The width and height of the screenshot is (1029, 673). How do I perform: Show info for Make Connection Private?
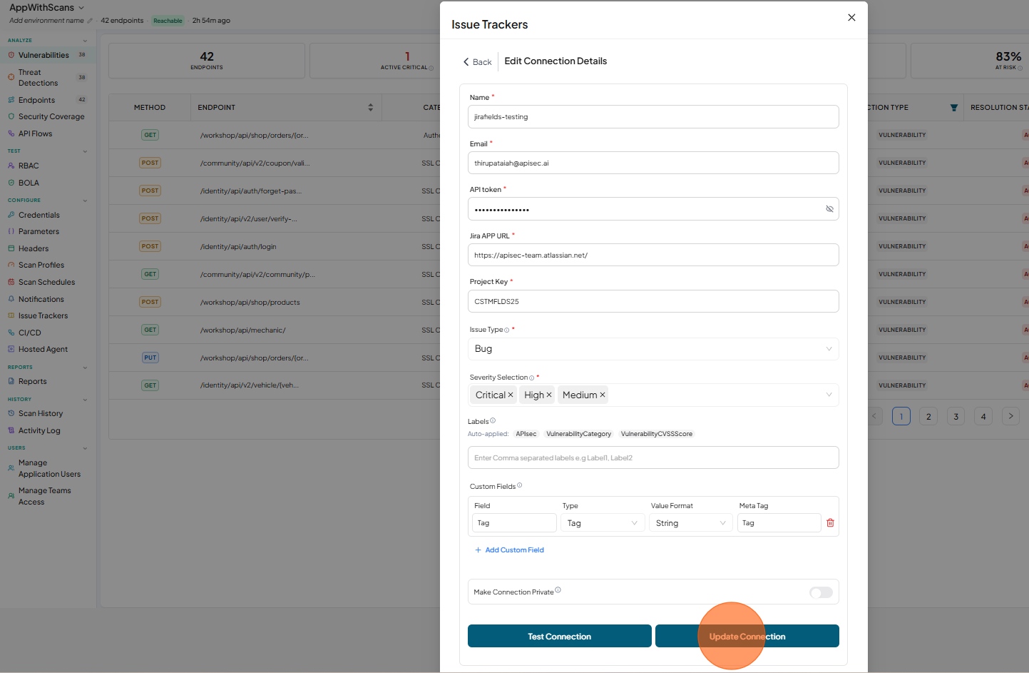(558, 590)
